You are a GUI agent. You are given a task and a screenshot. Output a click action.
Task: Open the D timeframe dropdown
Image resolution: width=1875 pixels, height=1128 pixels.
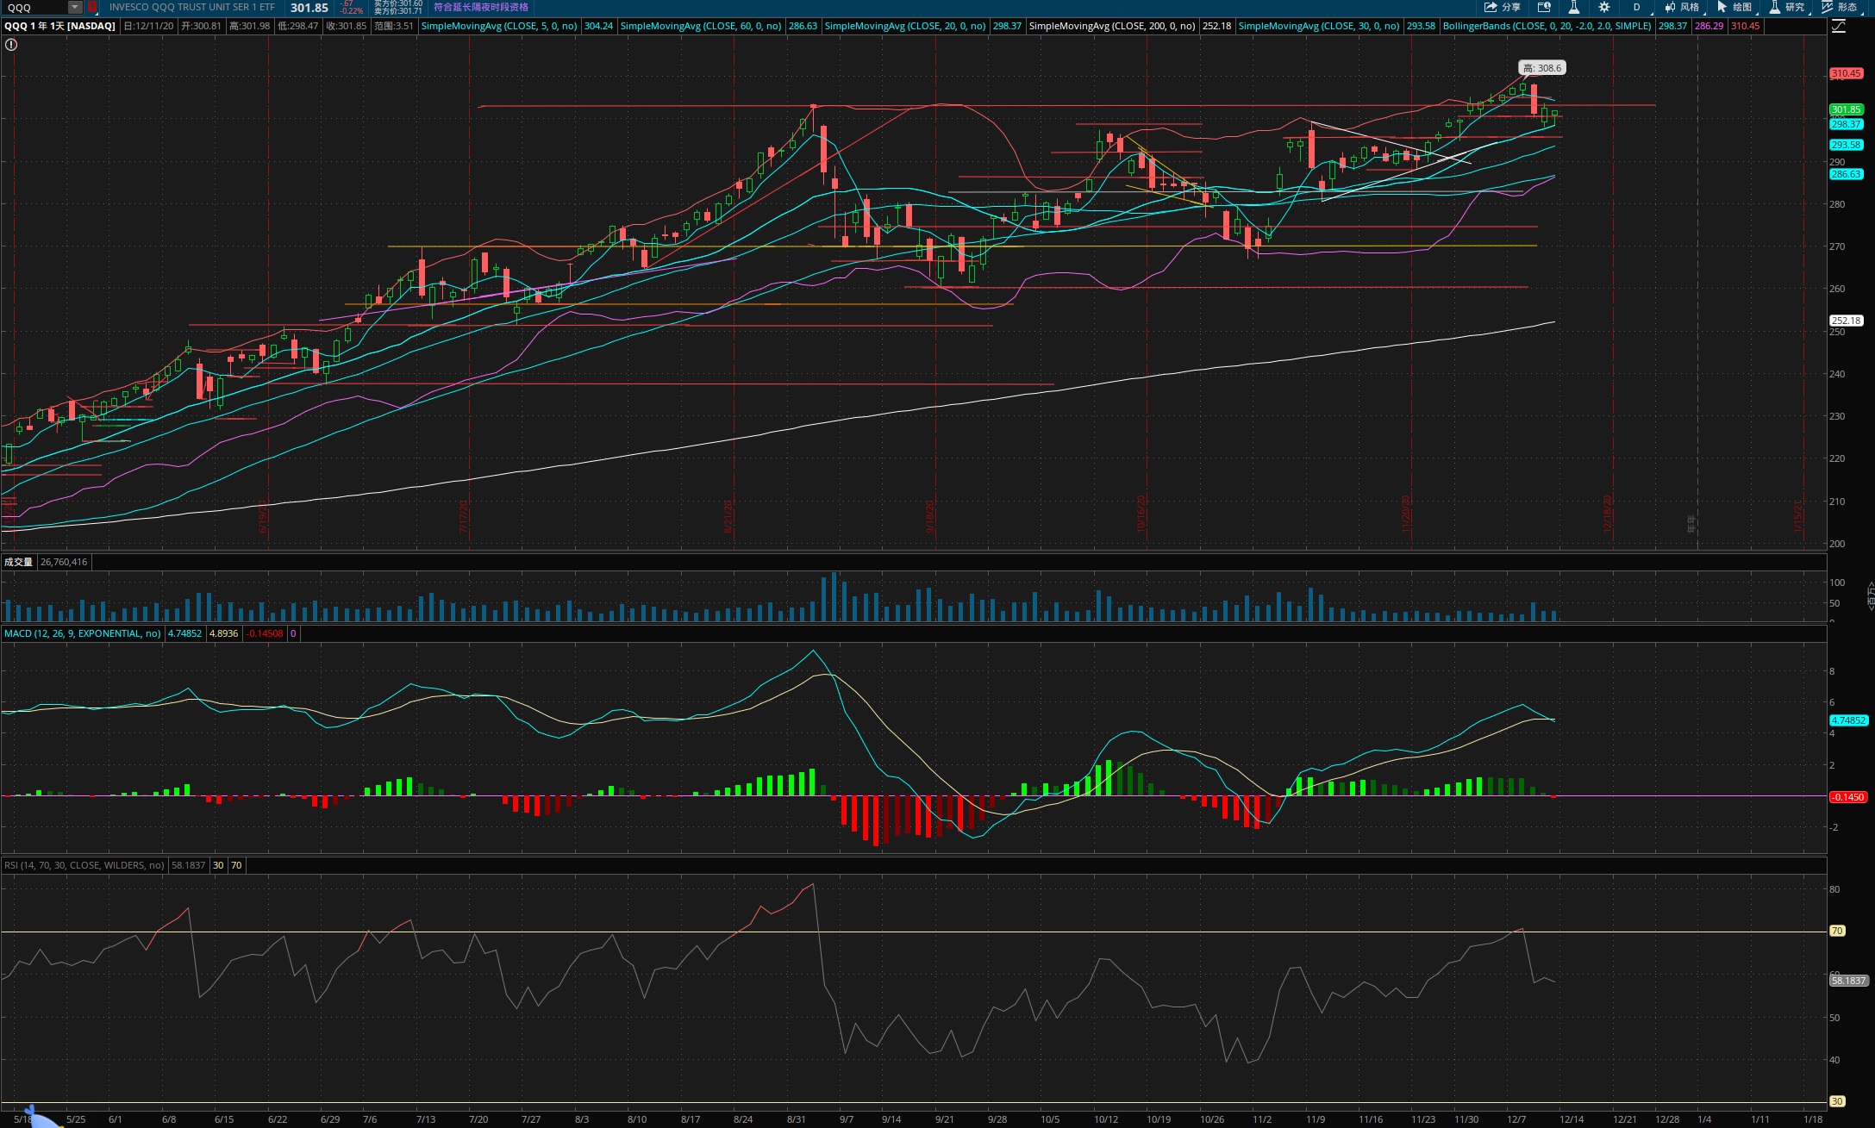click(1637, 7)
